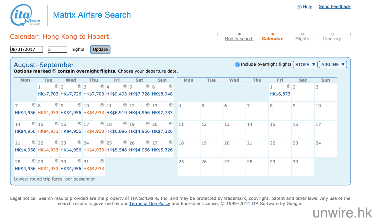
Task: Choose HK$6,873 fare on September 1
Action: (280, 94)
